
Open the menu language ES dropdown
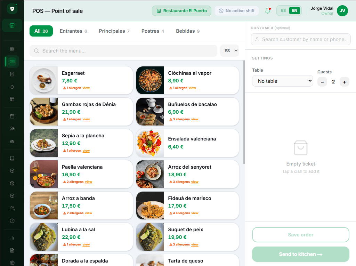tap(229, 51)
